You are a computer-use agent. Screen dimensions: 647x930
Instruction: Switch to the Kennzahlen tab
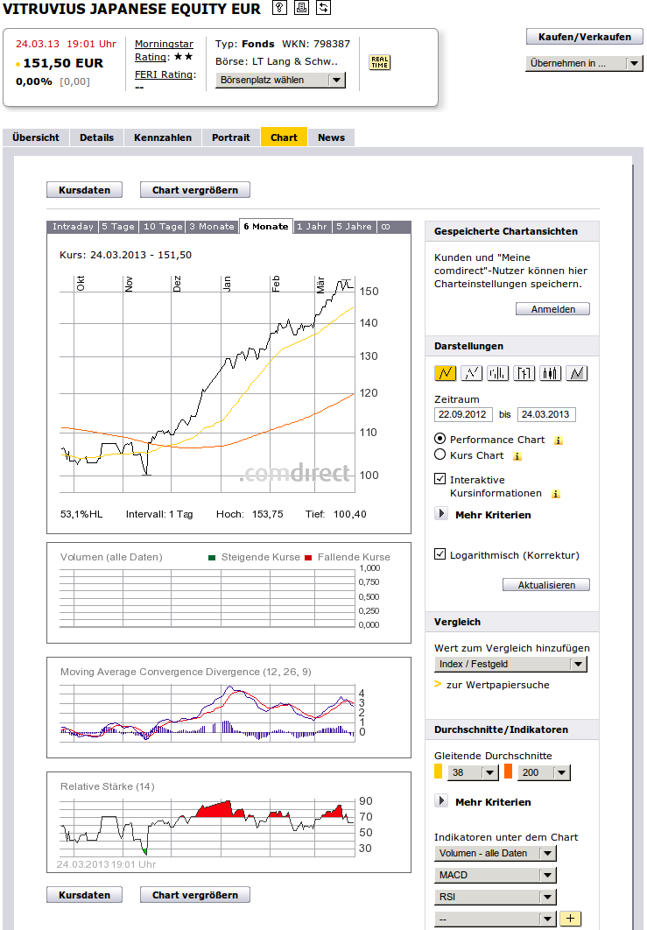(x=163, y=137)
